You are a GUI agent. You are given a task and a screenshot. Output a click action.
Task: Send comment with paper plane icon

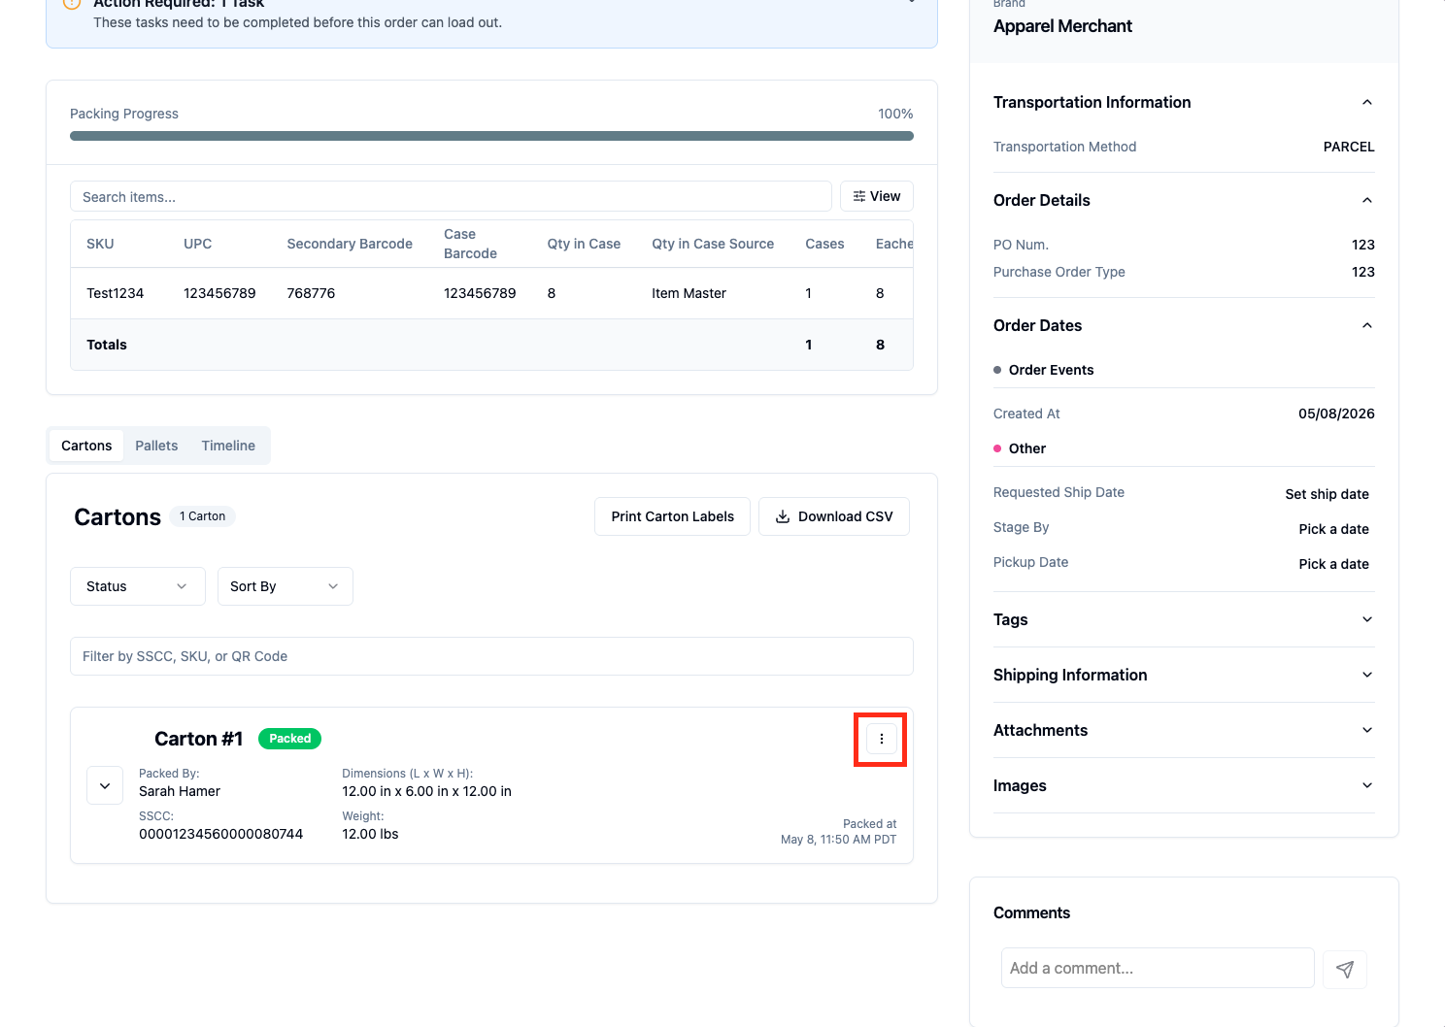[x=1345, y=969]
